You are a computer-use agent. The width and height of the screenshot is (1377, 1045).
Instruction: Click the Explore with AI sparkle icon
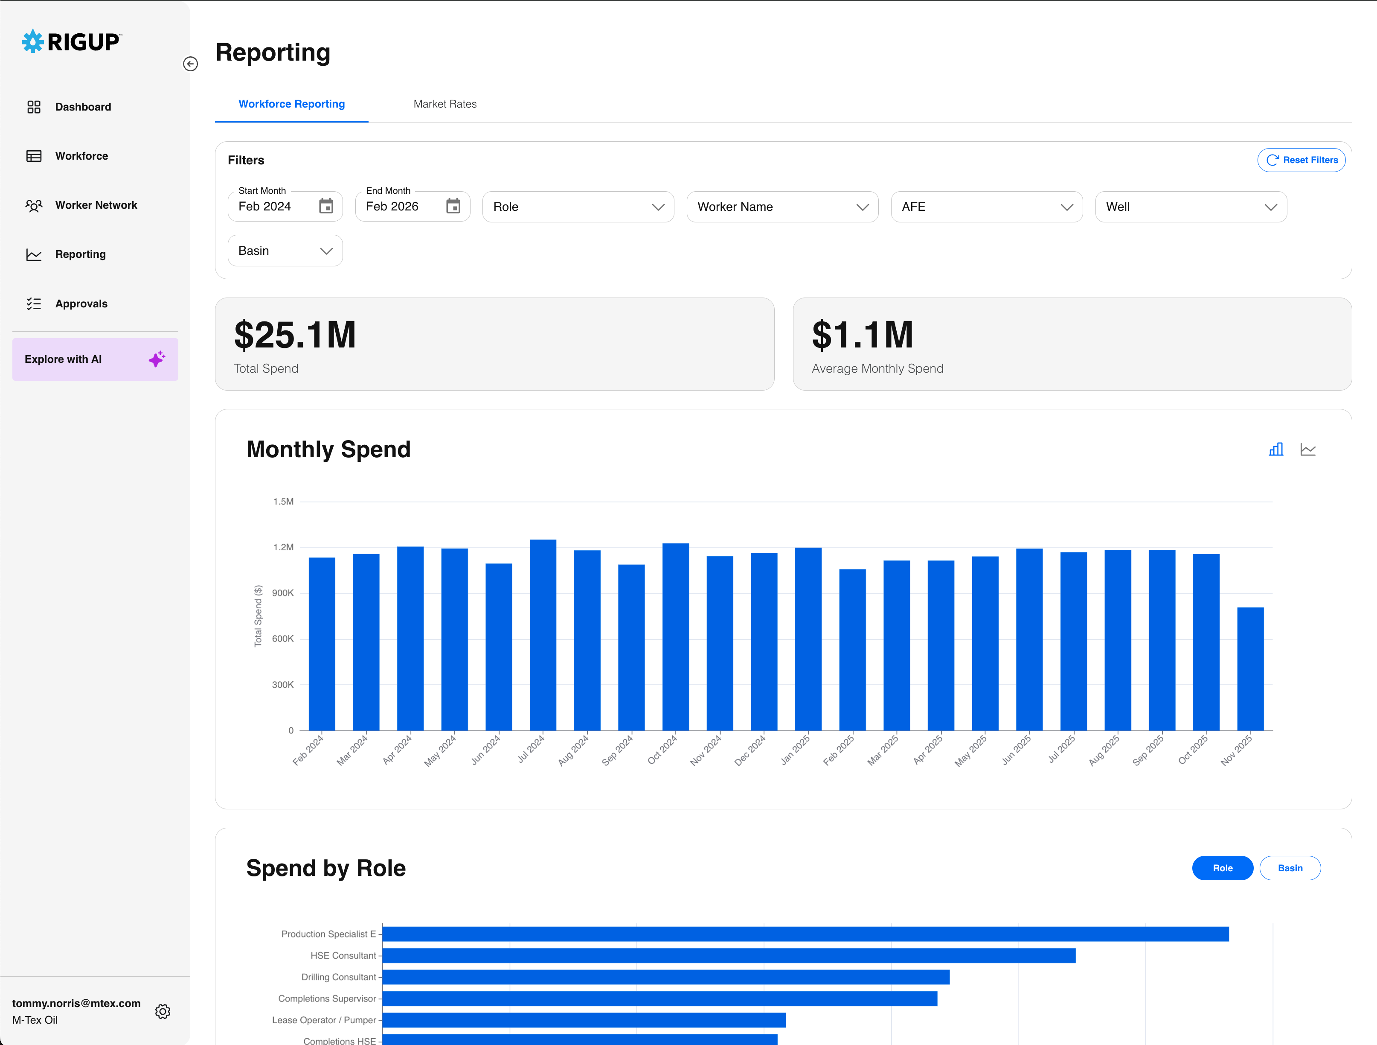[157, 359]
